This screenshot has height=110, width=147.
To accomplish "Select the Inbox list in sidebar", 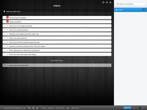I will click(130, 10).
